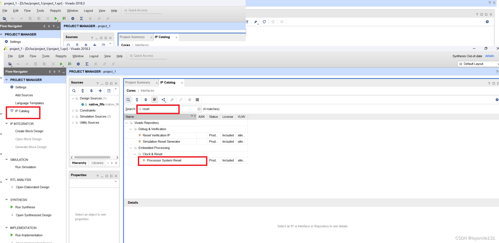Collapse the Debug & Verification category

coord(131,129)
